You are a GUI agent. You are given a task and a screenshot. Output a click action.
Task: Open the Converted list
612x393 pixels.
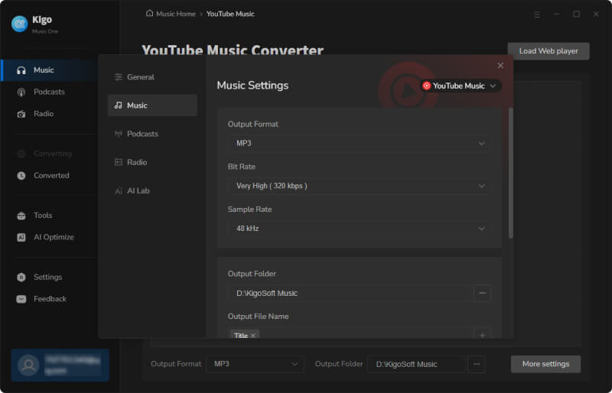coord(51,176)
